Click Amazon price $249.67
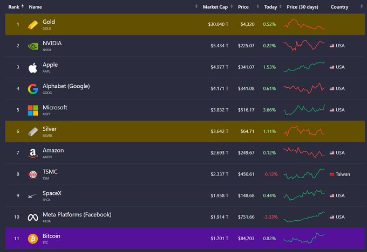 pos(246,153)
